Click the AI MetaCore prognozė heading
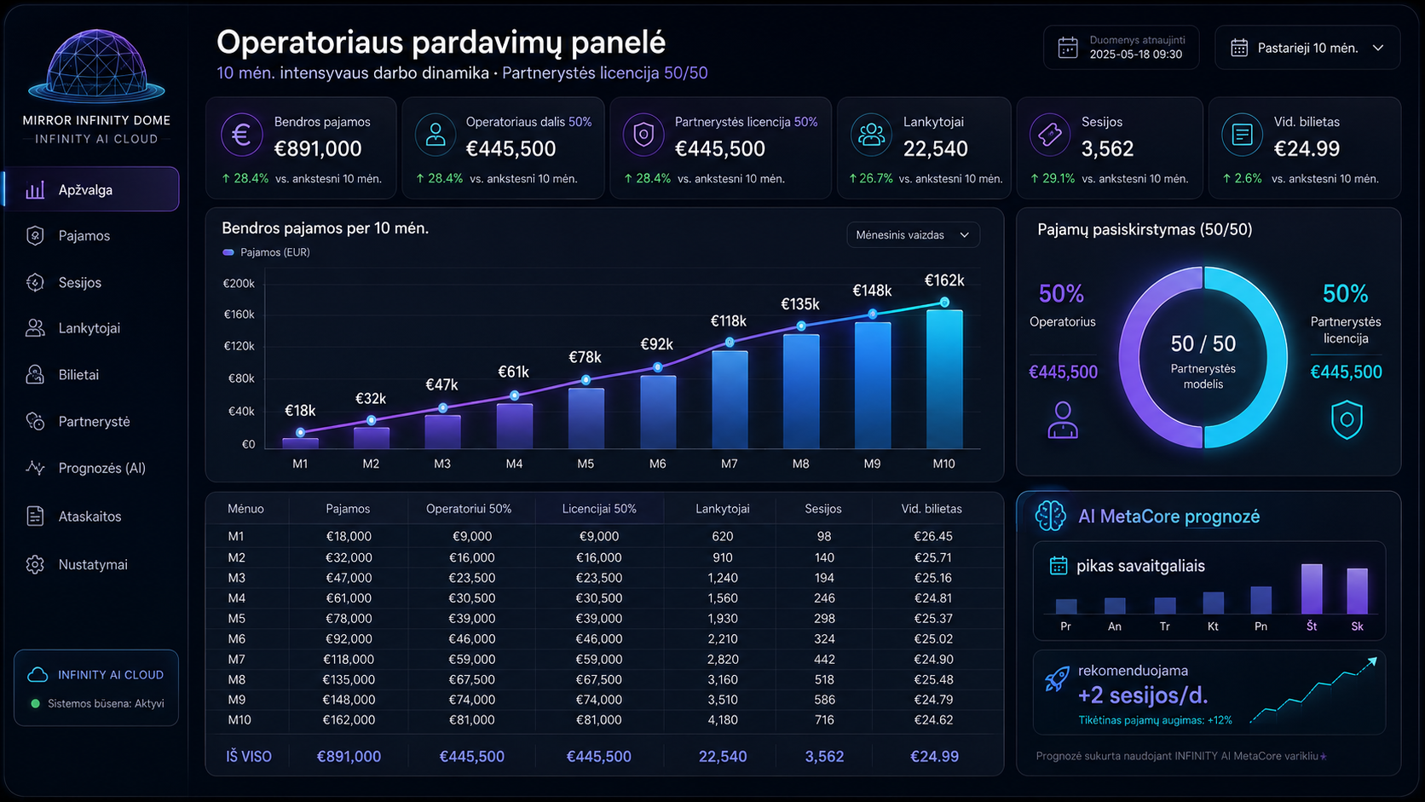 point(1168,516)
